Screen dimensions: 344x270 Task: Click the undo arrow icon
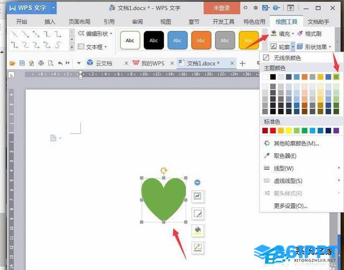(60, 64)
